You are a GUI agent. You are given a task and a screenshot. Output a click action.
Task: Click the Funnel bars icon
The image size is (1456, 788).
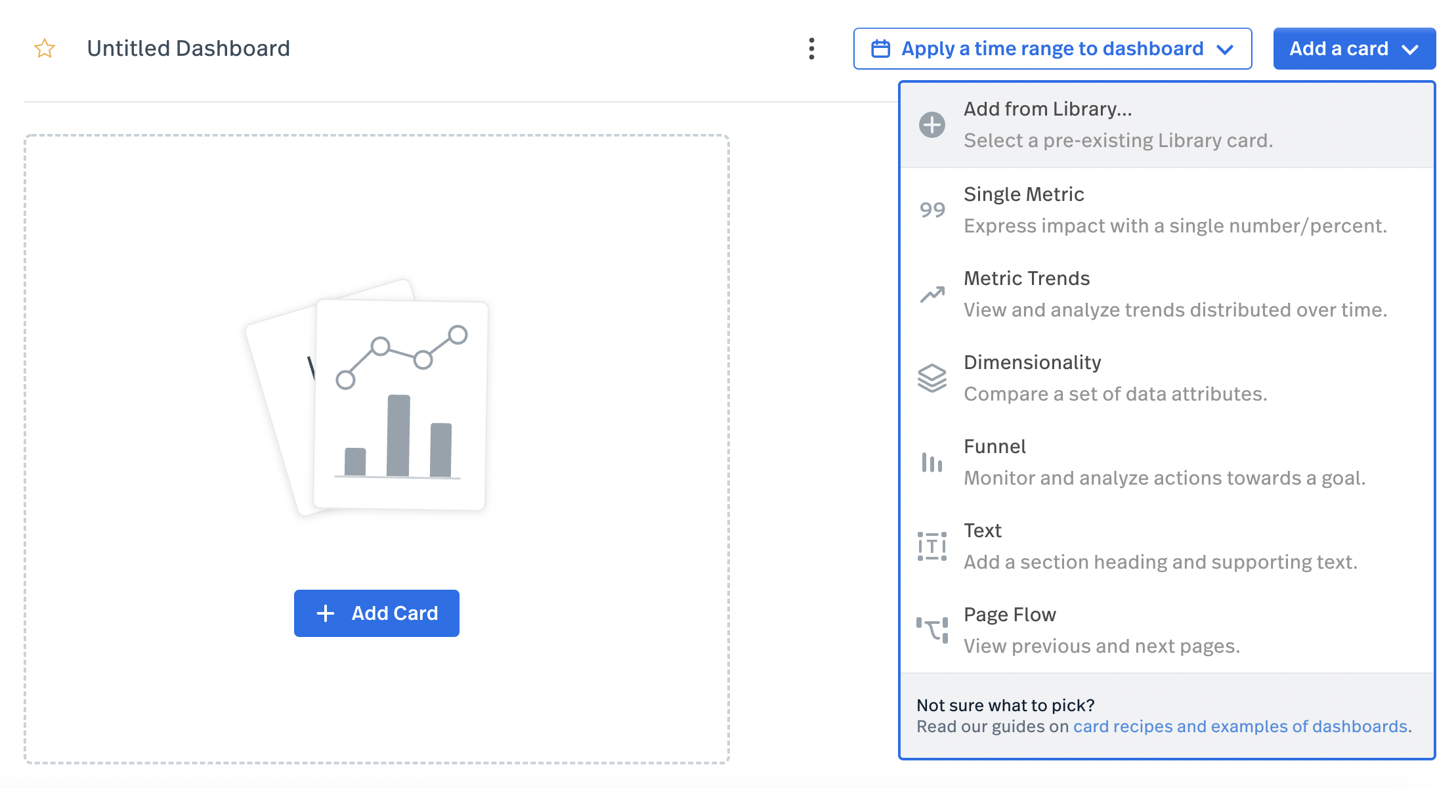(x=932, y=462)
